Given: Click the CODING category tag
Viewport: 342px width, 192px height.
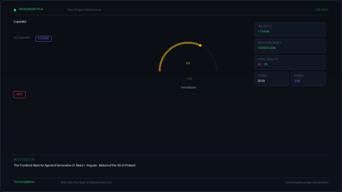Looking at the screenshot, I should (x=44, y=38).
